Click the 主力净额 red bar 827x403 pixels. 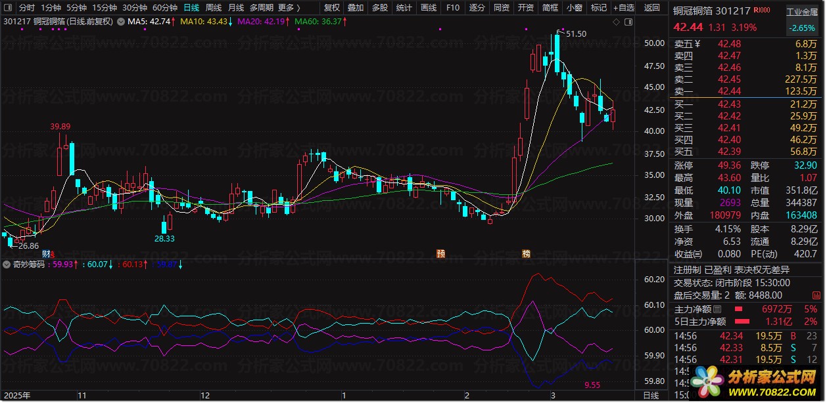[738, 309]
